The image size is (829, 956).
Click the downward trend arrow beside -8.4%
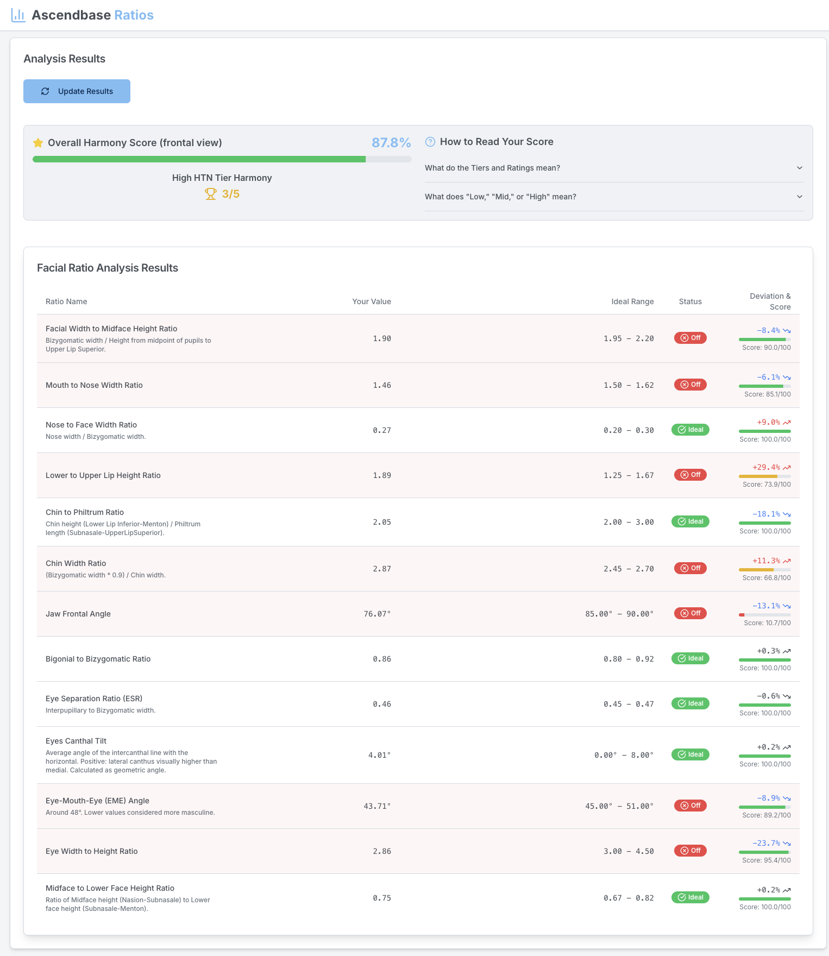coord(787,331)
